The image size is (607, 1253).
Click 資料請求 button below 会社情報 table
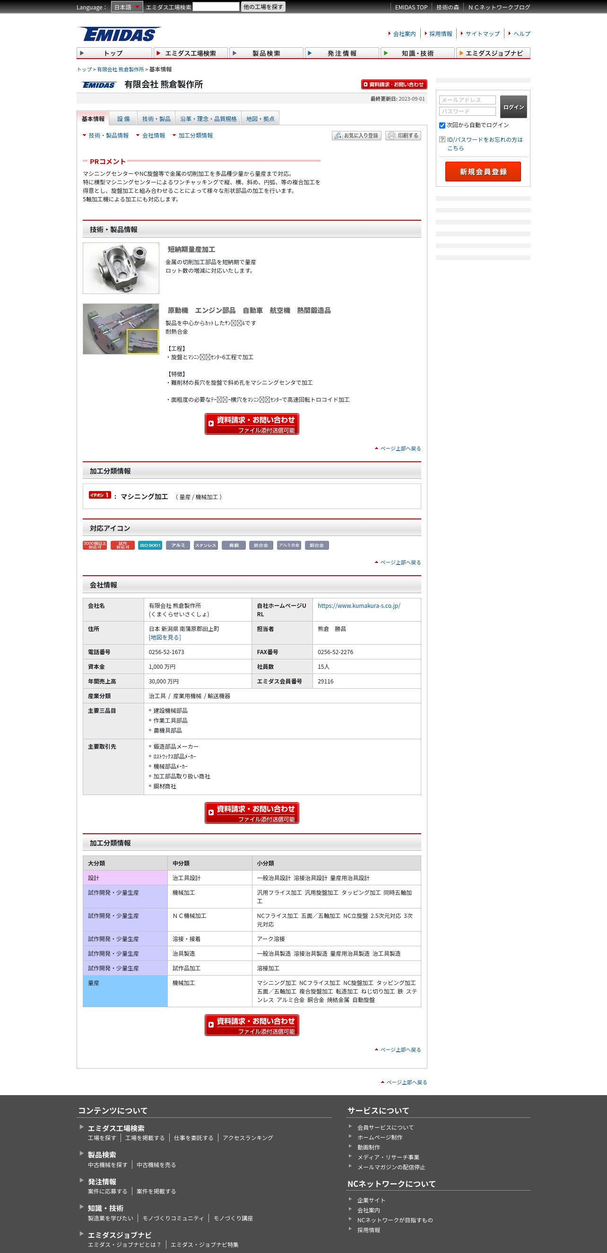coord(252,813)
